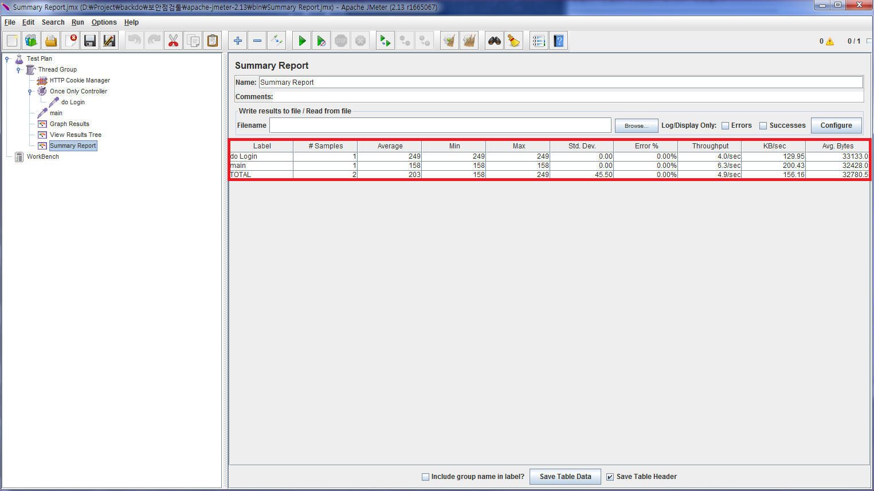This screenshot has width=874, height=491.
Task: Collapse all nodes with minus icon
Action: click(257, 41)
